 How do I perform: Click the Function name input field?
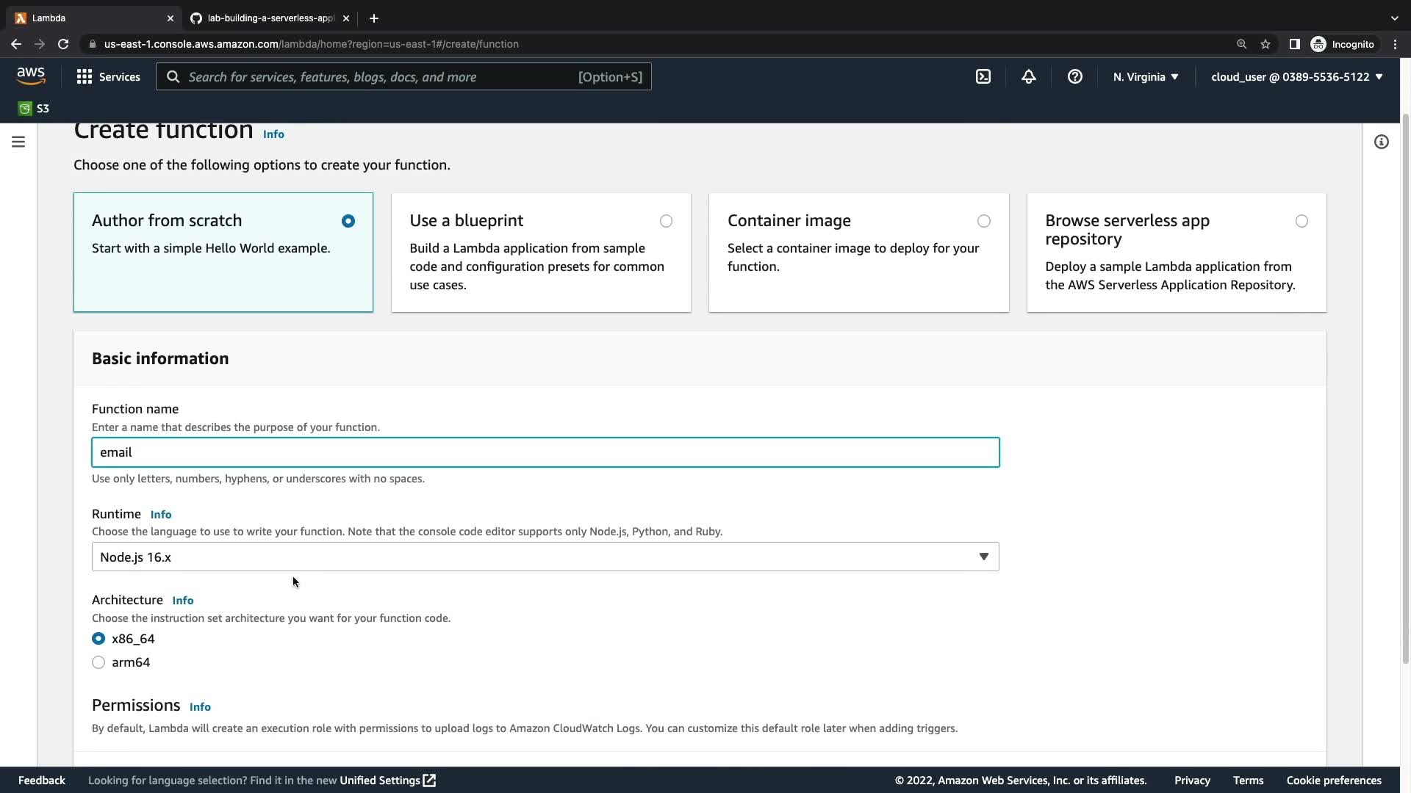point(545,452)
